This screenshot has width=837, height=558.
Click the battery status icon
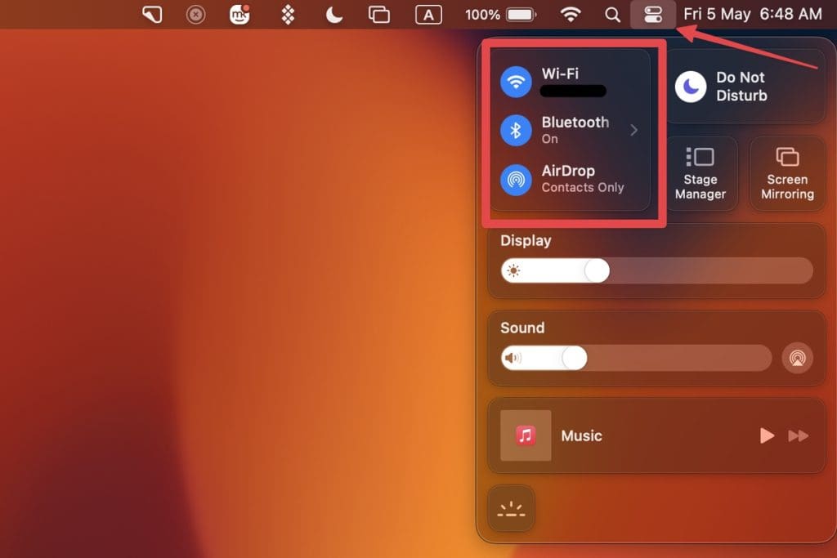point(521,14)
